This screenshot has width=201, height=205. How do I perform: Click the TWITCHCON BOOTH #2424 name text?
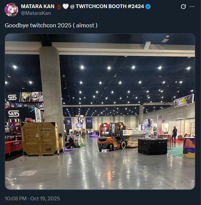click(x=110, y=6)
